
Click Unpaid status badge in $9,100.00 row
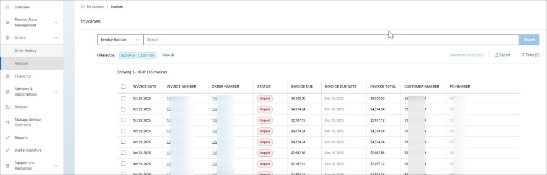tap(265, 98)
